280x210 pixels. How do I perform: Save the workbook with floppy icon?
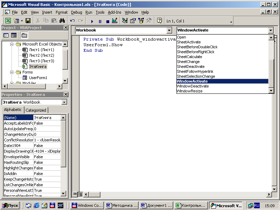click(x=28, y=21)
